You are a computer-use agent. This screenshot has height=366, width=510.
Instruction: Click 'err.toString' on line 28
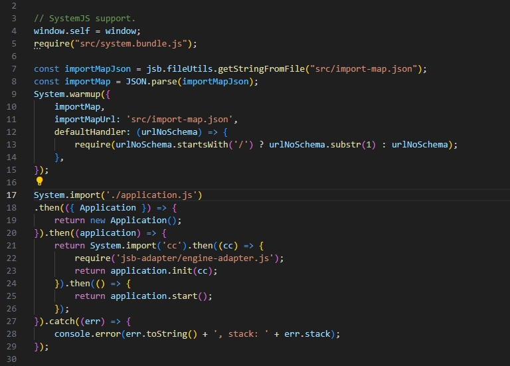point(157,334)
